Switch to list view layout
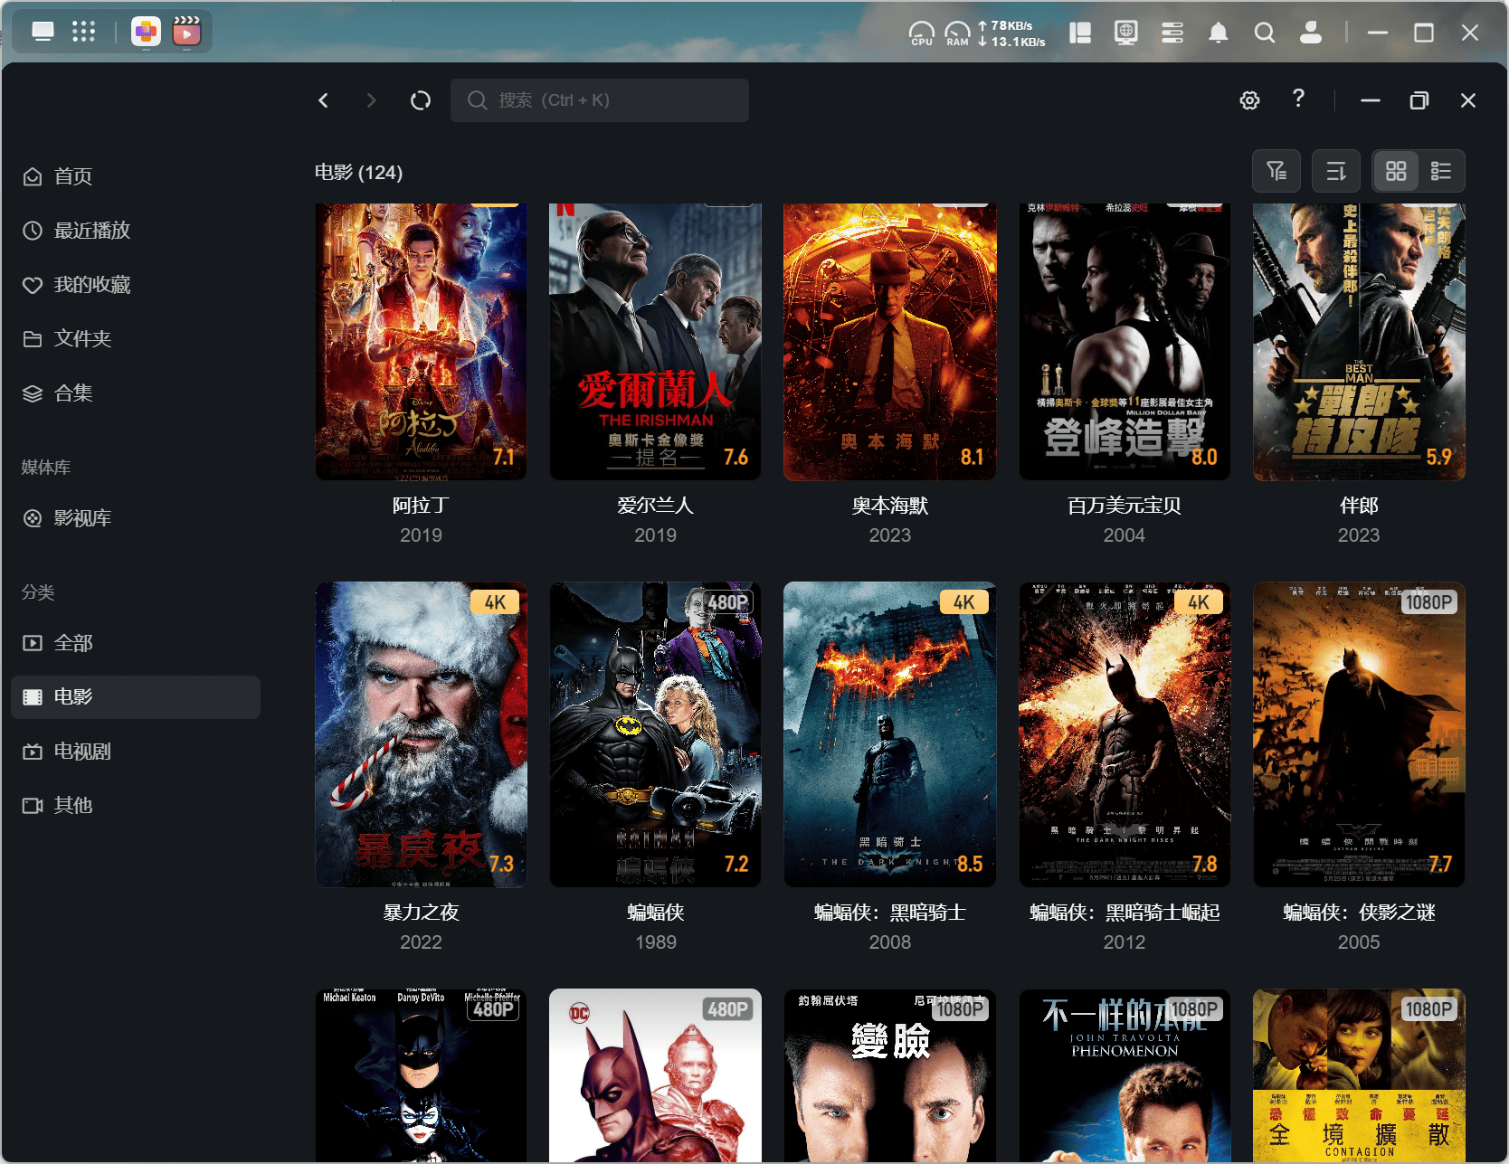 coord(1440,171)
